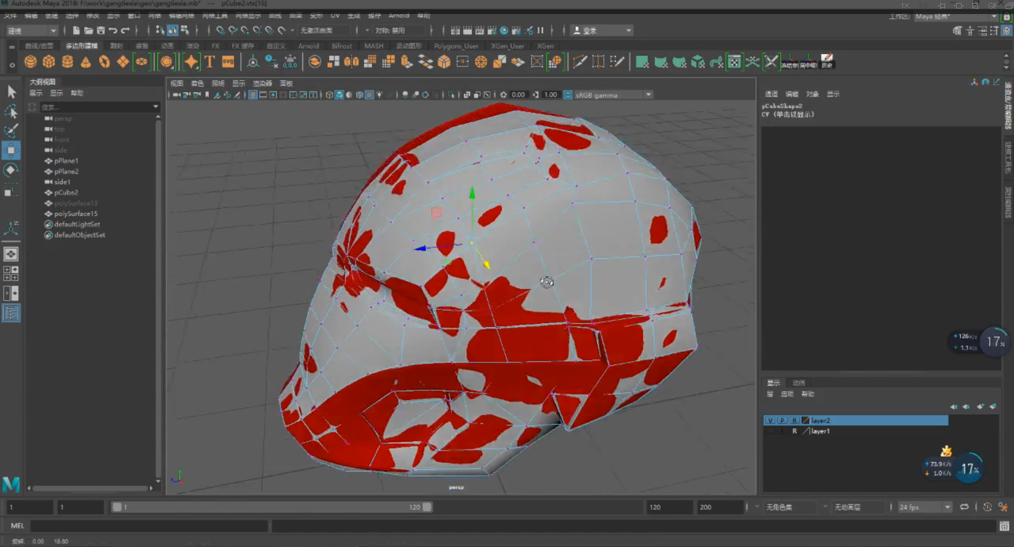Select defaultLightSet in the Outliner
The image size is (1014, 547).
[77, 224]
